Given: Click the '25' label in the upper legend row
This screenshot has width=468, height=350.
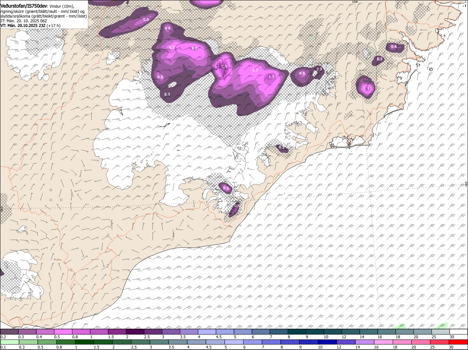Looking at the screenshot, I should (x=433, y=337).
